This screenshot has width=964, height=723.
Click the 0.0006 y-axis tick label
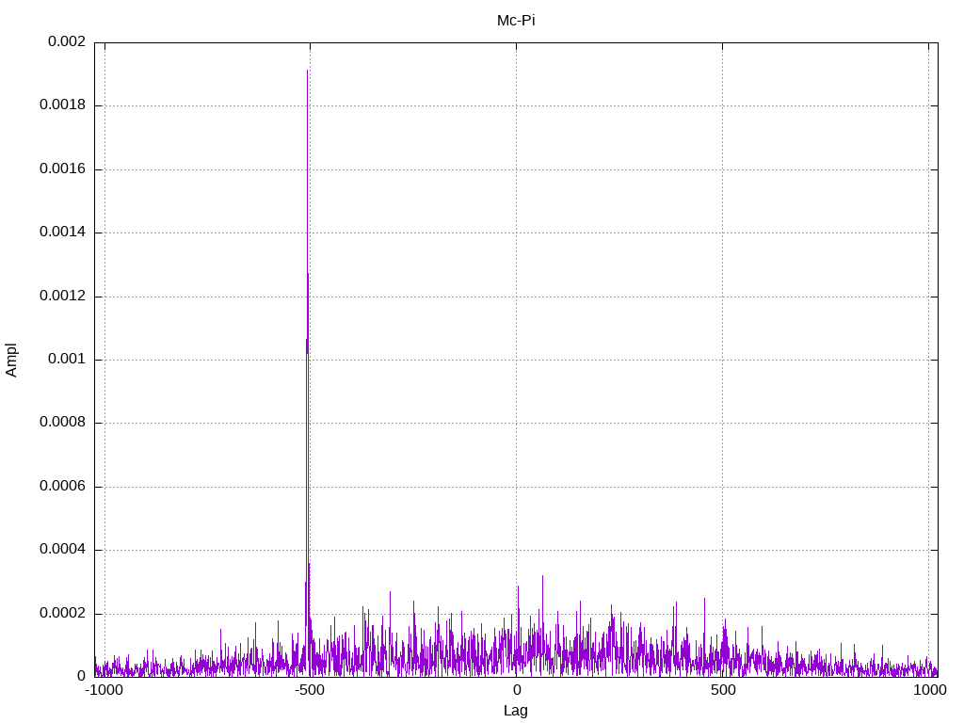pyautogui.click(x=62, y=487)
